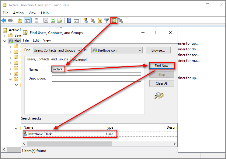Image resolution: width=226 pixels, height=159 pixels.
Task: Click the user icon beside Matthew Clark
Action: 25,134
